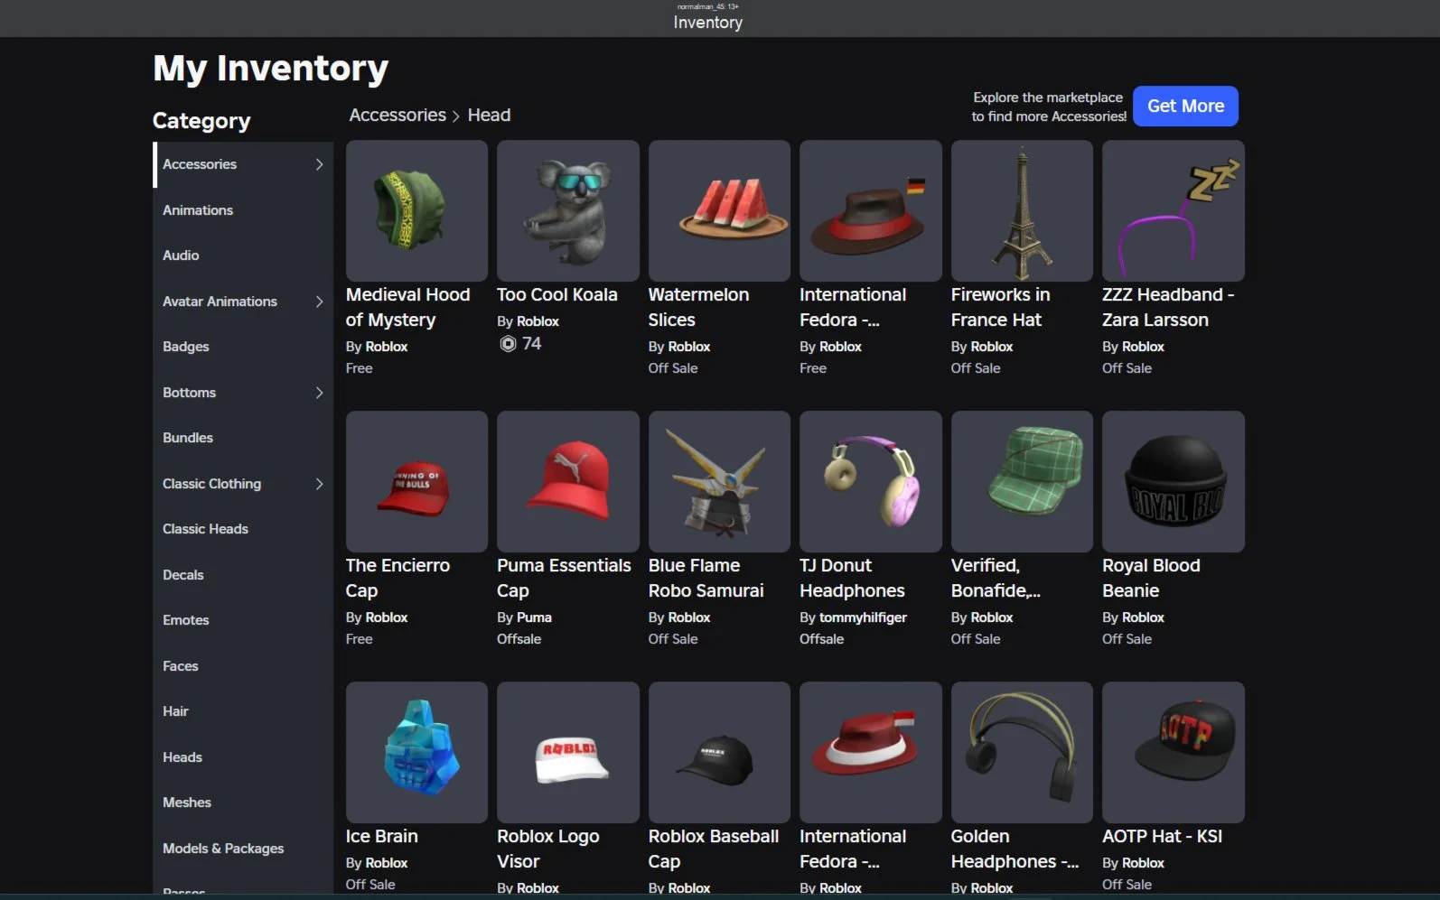Click the 74 Robux price
Screen dimensions: 1440x900
tap(532, 344)
